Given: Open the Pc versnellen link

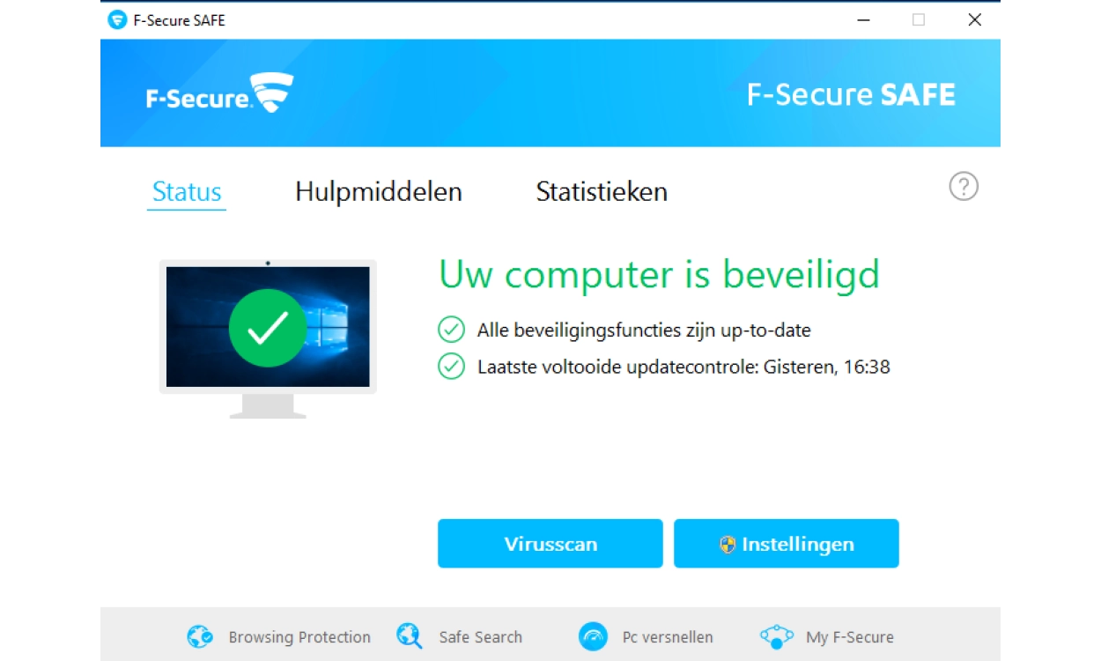Looking at the screenshot, I should click(668, 637).
